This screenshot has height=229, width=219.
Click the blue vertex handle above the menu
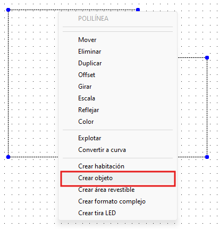pos(138,10)
